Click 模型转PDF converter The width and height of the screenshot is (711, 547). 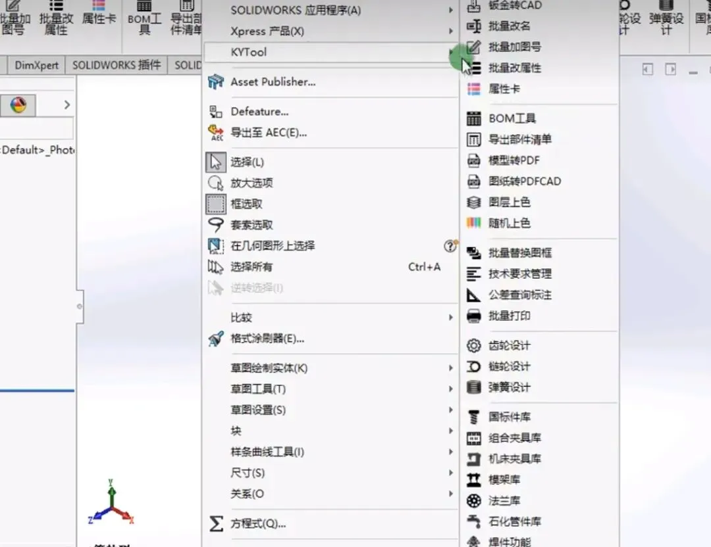click(513, 160)
